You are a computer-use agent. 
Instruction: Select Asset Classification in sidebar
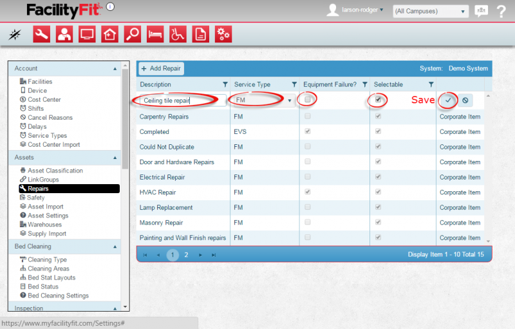click(x=55, y=171)
